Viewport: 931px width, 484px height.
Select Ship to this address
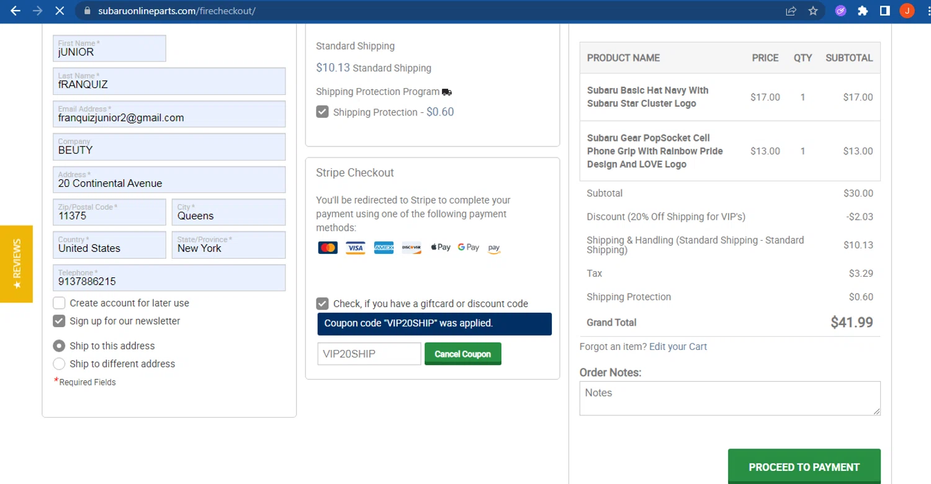click(59, 346)
